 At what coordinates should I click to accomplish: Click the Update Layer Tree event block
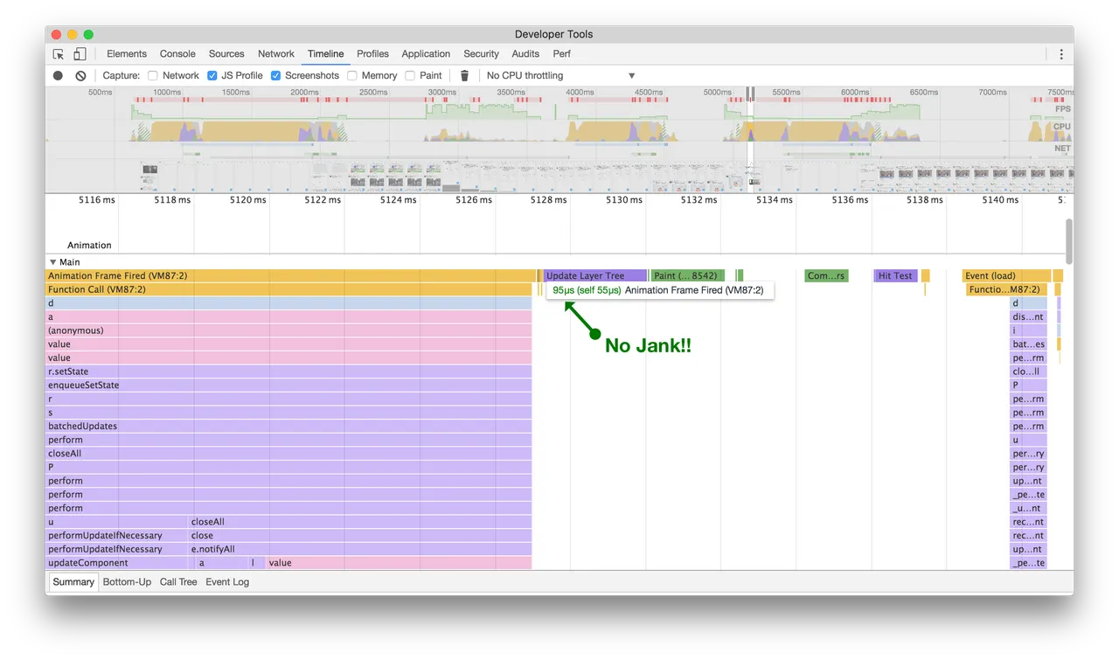pos(594,275)
